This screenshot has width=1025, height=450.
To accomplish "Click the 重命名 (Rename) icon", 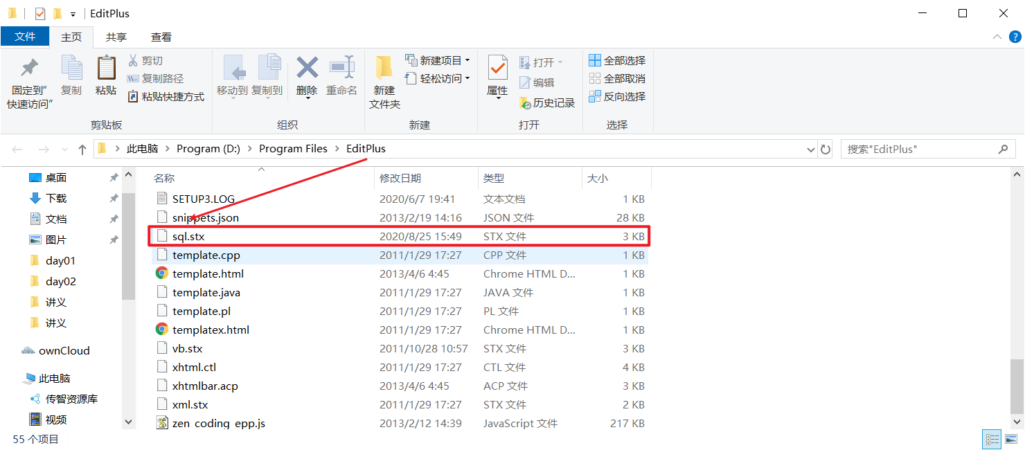I will point(341,67).
